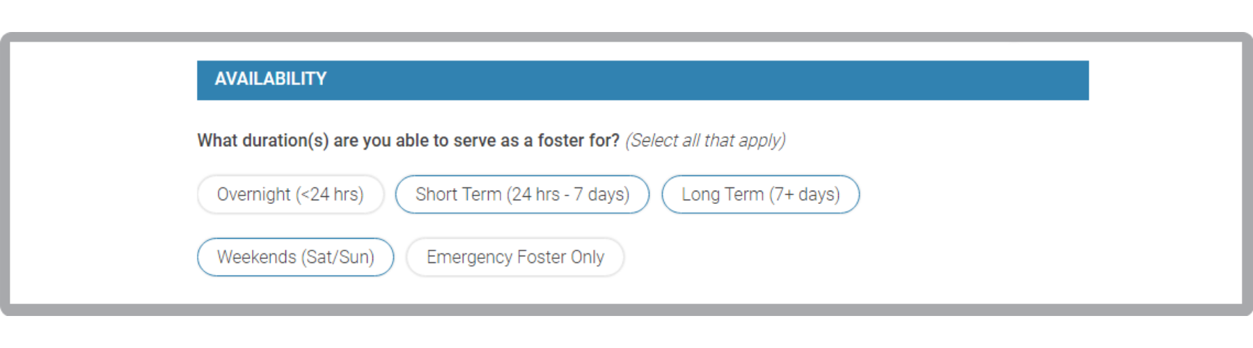Choose the under-24-hours overnight duration
This screenshot has width=1253, height=348.
pos(290,194)
